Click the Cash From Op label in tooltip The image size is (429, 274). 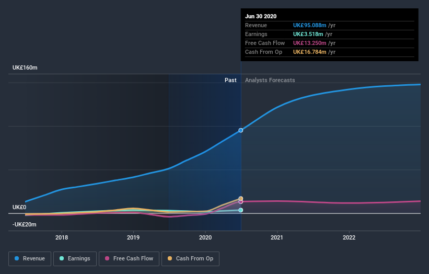[263, 52]
